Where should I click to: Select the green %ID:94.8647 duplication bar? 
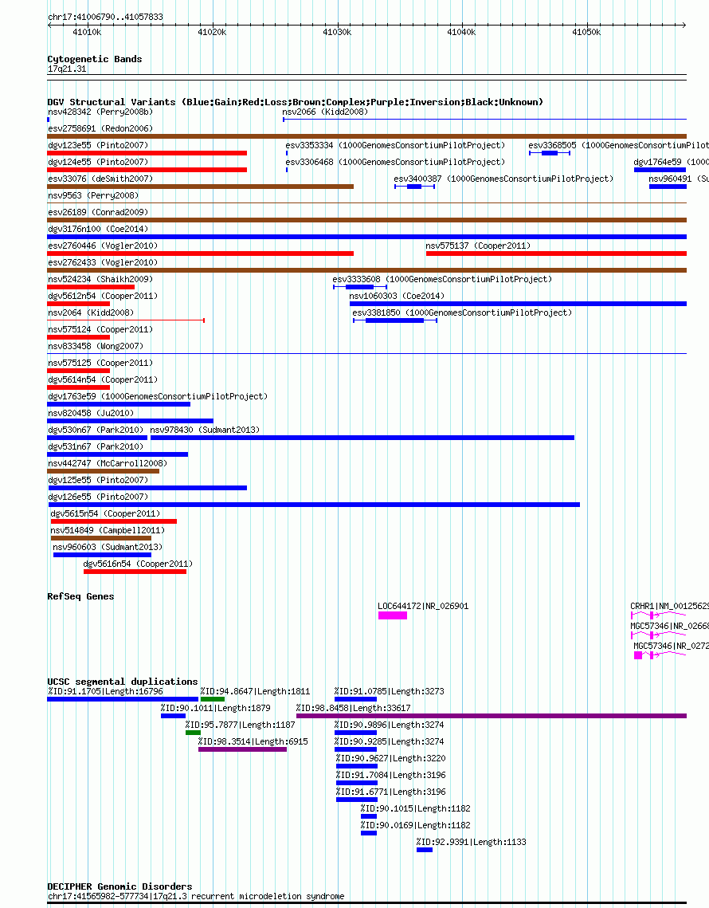click(x=213, y=699)
